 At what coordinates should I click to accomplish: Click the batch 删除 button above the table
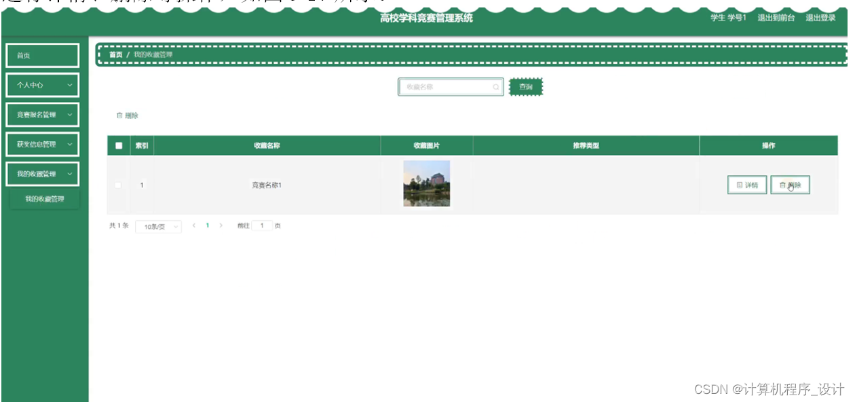point(128,115)
